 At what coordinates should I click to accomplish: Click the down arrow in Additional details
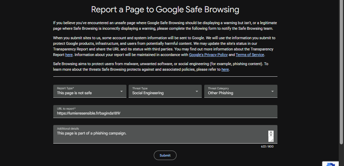coord(271,135)
